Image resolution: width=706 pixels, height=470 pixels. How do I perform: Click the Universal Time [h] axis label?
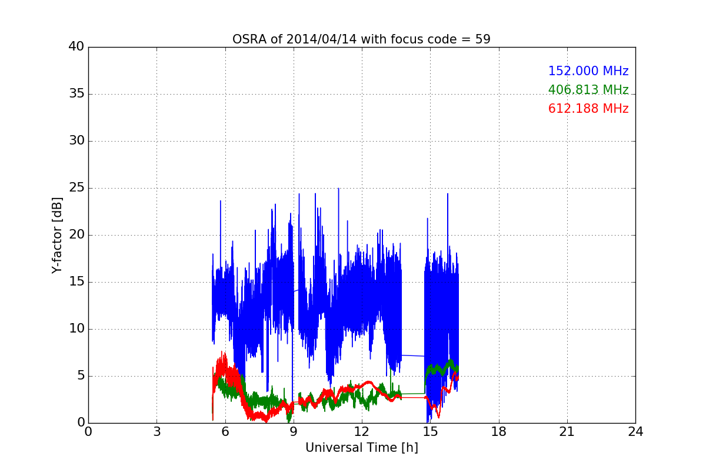tap(361, 448)
